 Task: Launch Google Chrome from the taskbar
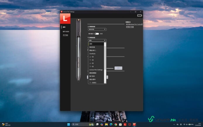(x=116, y=124)
